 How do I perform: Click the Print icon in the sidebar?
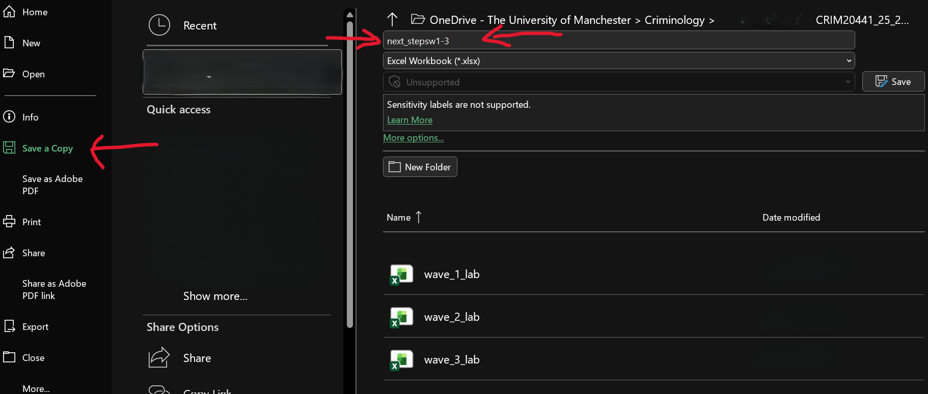pos(9,222)
